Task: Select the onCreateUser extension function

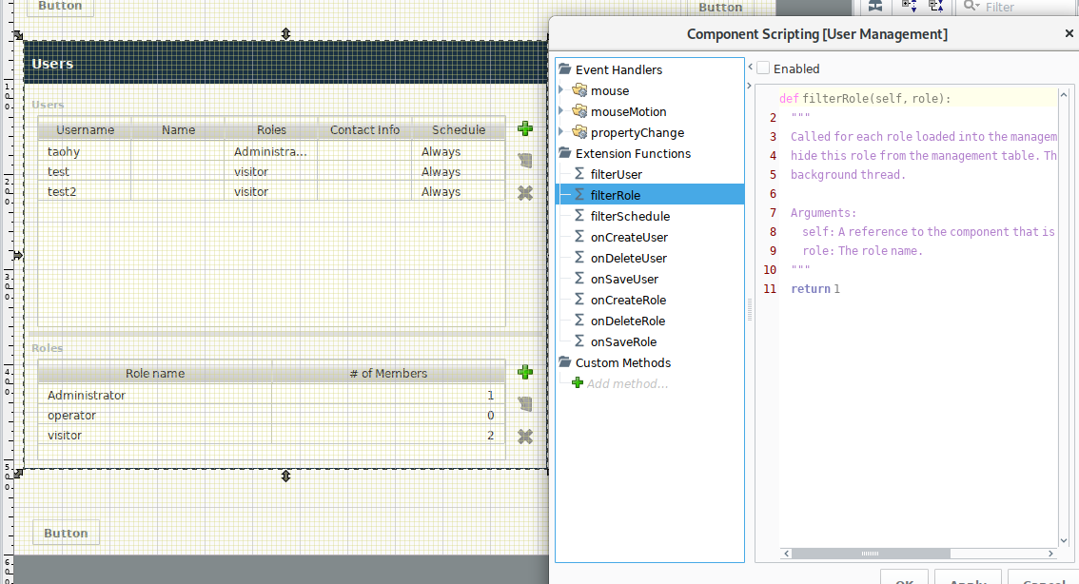Action: [x=628, y=237]
